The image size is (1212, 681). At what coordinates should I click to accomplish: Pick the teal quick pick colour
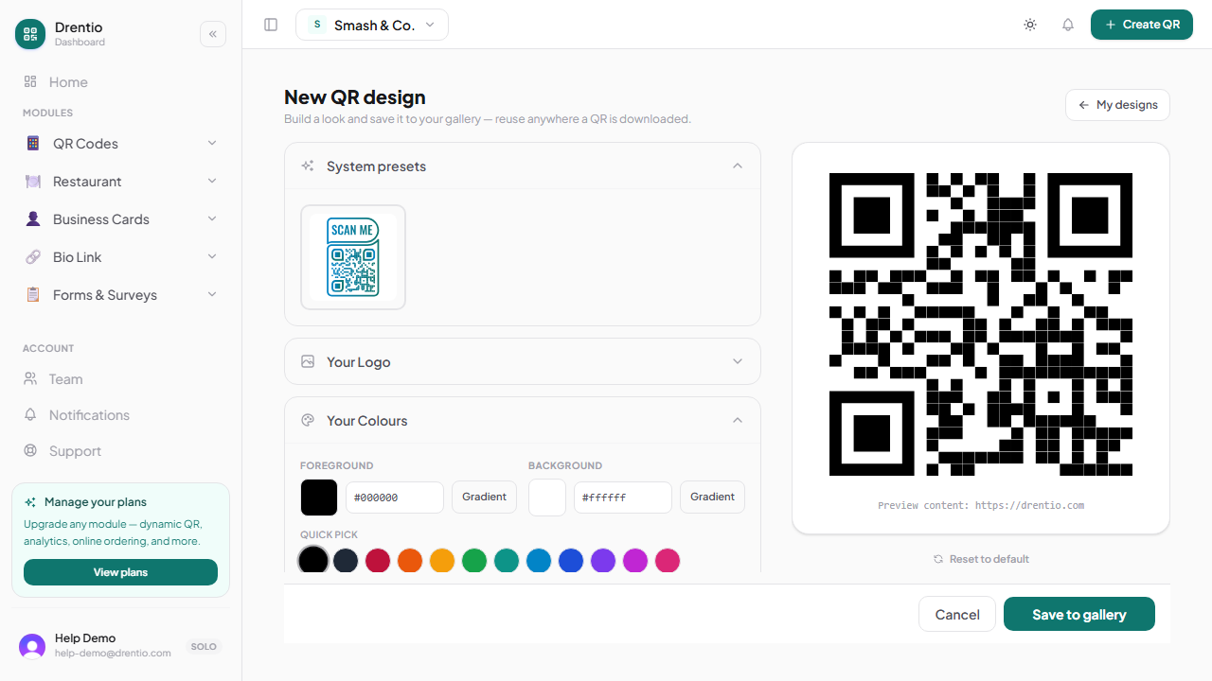507,561
